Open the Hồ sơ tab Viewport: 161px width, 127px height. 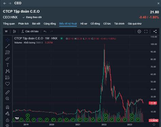tap(84, 24)
